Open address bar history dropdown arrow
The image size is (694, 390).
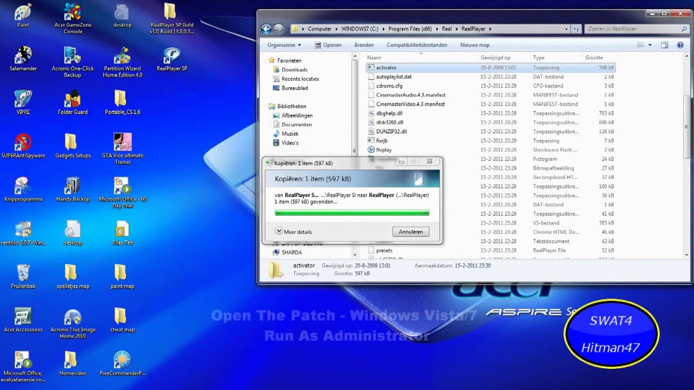(x=567, y=29)
